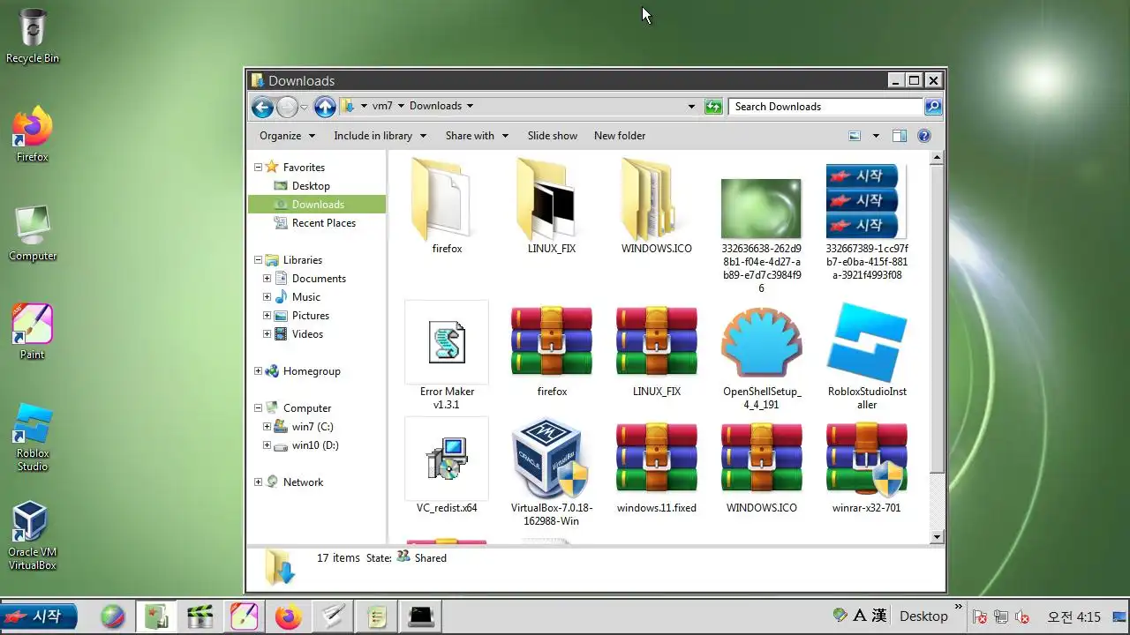
Task: Select the VirtualBox-7.0.18-162988-Win installer
Action: pos(552,473)
